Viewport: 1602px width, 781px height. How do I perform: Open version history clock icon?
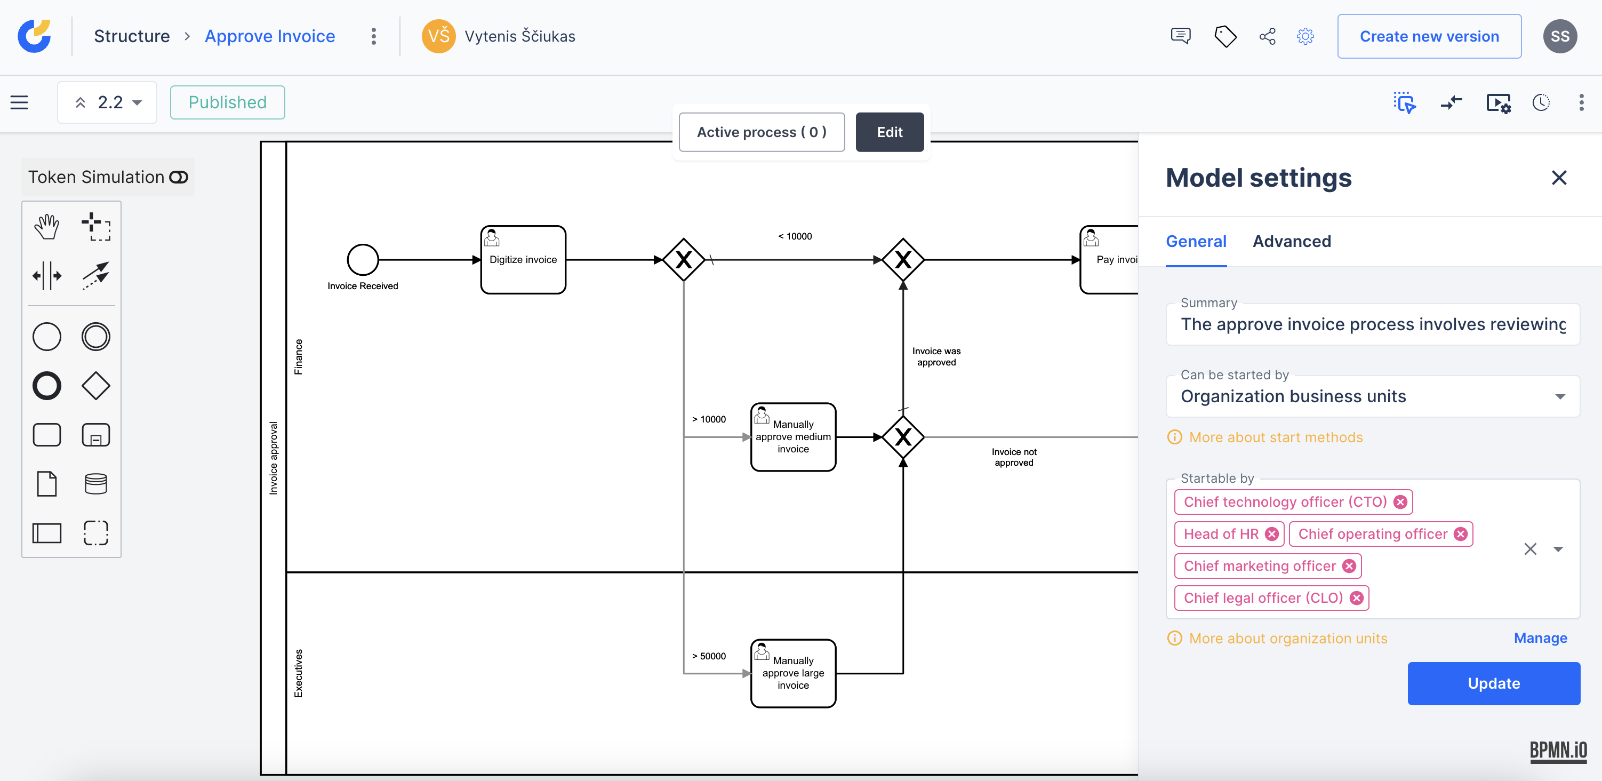tap(1541, 102)
